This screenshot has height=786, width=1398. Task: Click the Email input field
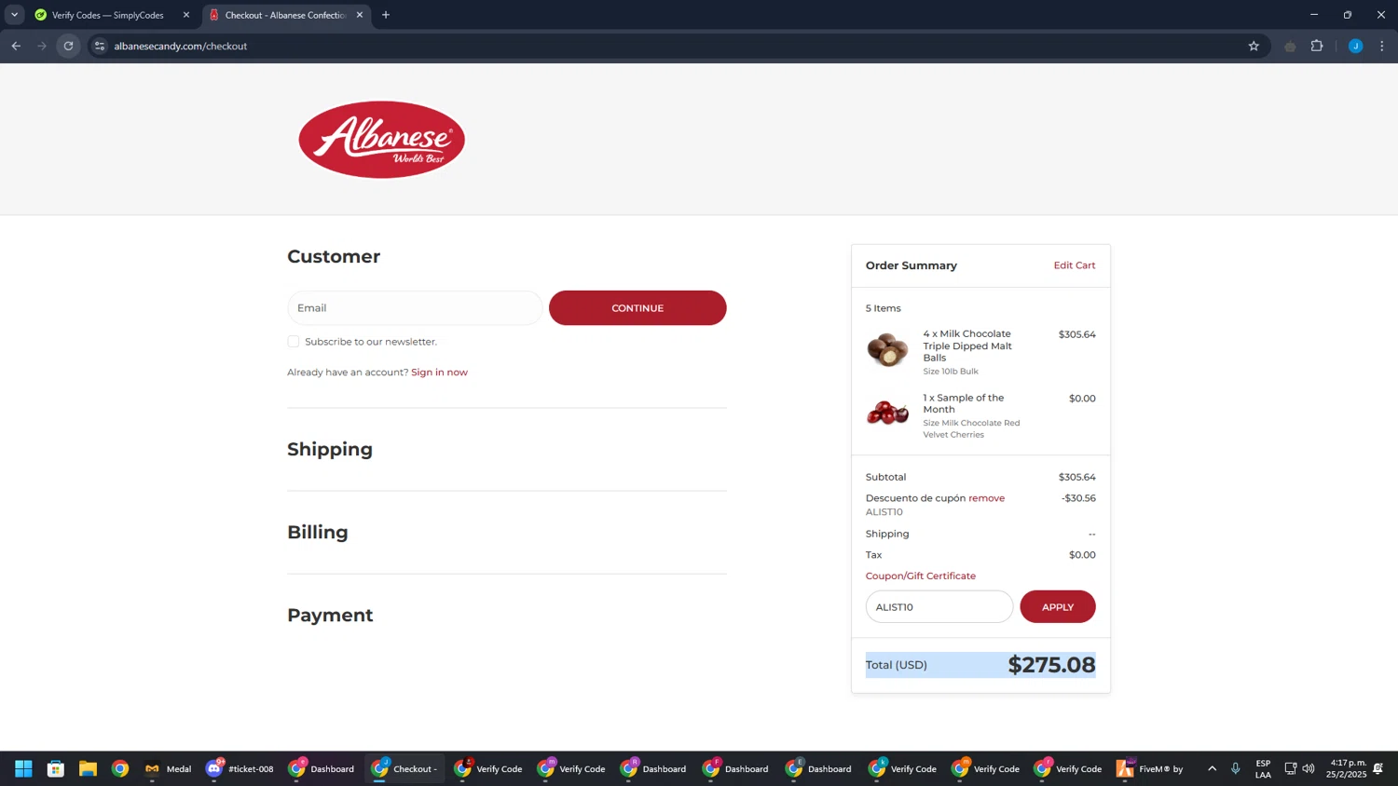point(415,307)
